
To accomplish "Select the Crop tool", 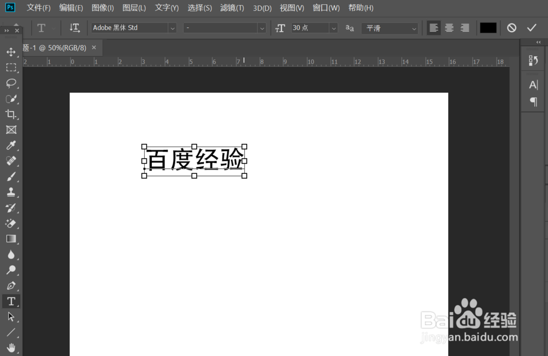I will tap(11, 114).
